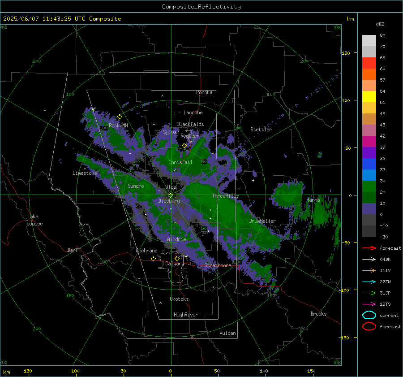Click the Sylvan town label
403x377 pixels.
click(171, 132)
